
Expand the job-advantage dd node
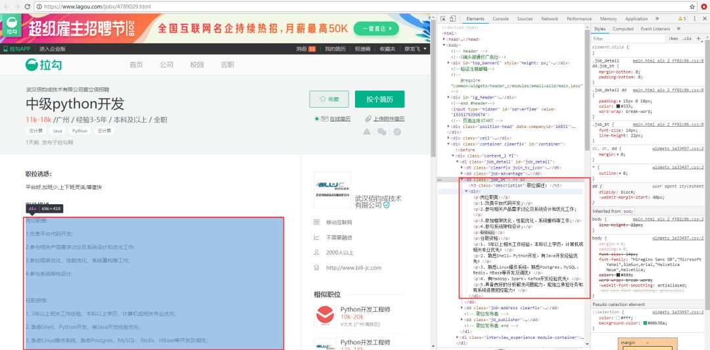462,173
